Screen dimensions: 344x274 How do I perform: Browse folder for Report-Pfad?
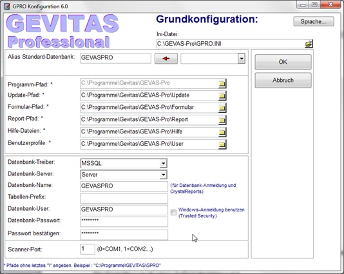pos(222,120)
